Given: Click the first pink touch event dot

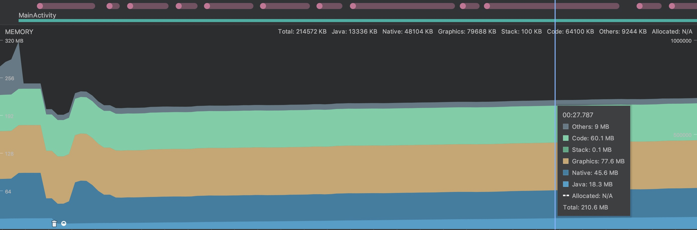Looking at the screenshot, I should 40,6.
